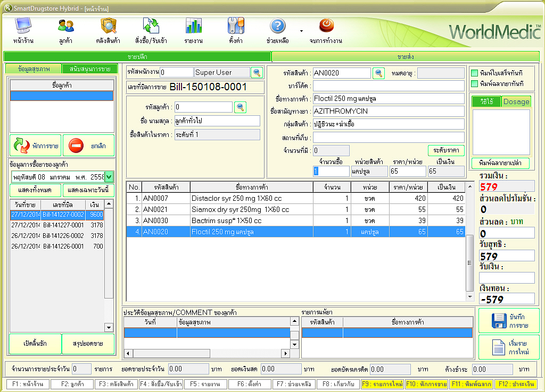Open the คลังสินค้า inventory icon

click(x=108, y=27)
